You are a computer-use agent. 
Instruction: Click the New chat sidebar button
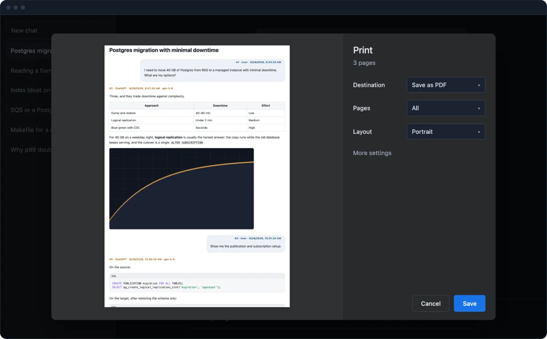coord(57,30)
